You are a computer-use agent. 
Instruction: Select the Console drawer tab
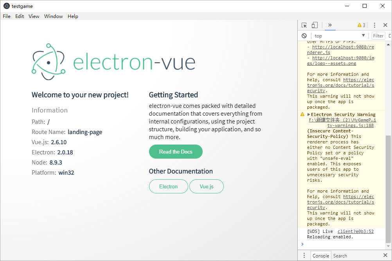321,256
